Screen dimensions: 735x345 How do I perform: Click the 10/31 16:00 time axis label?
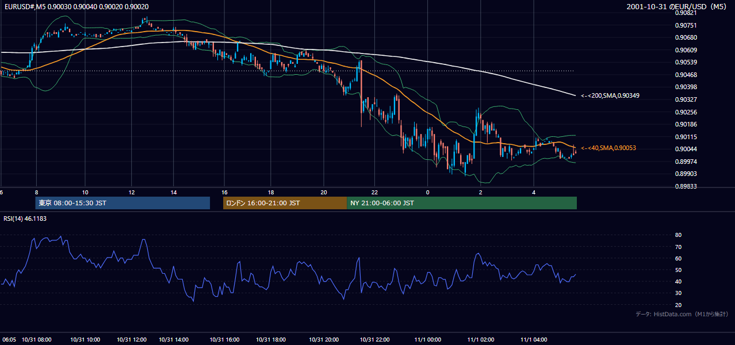[x=224, y=340]
